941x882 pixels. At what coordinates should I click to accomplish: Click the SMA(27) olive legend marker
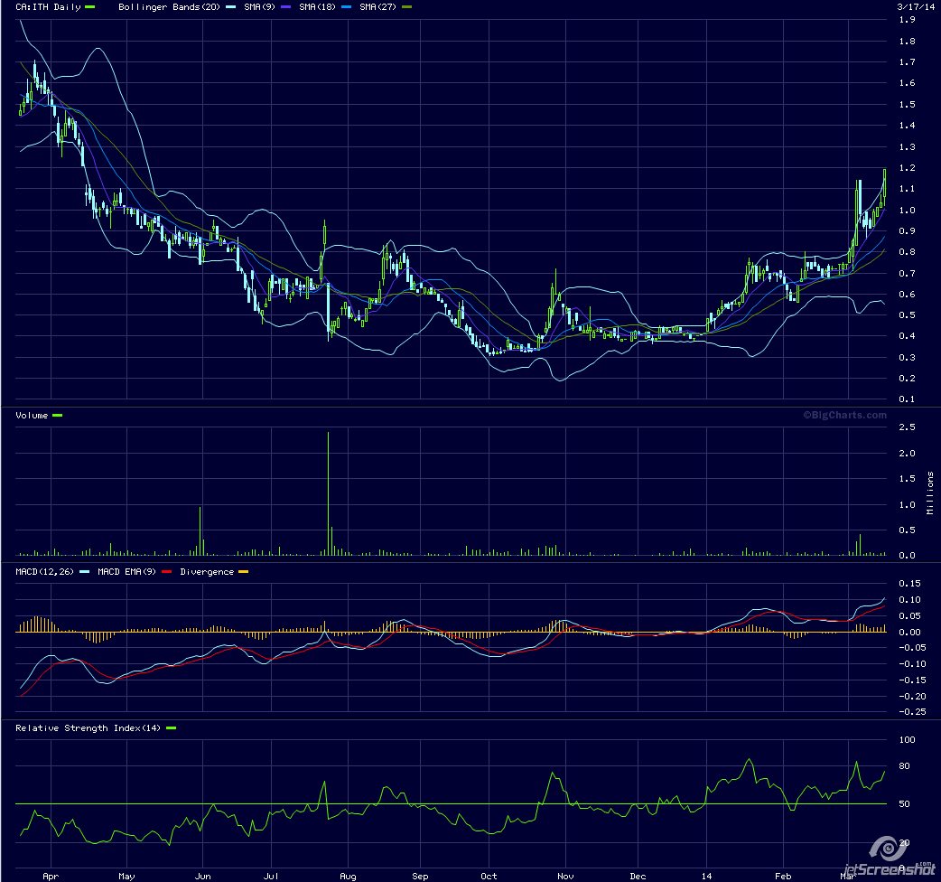[x=406, y=7]
